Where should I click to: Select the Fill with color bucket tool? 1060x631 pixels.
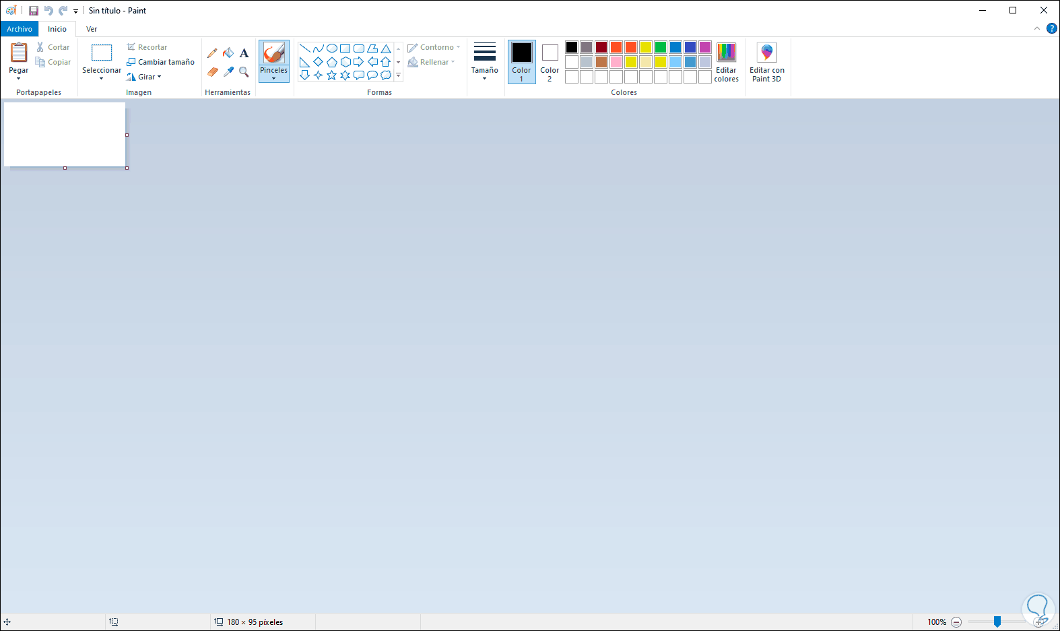click(228, 53)
